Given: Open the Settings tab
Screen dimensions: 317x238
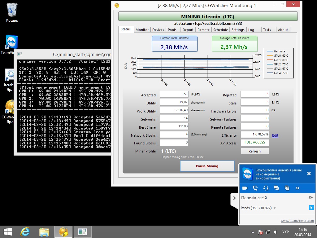Looking at the screenshot, I should click(x=238, y=30).
